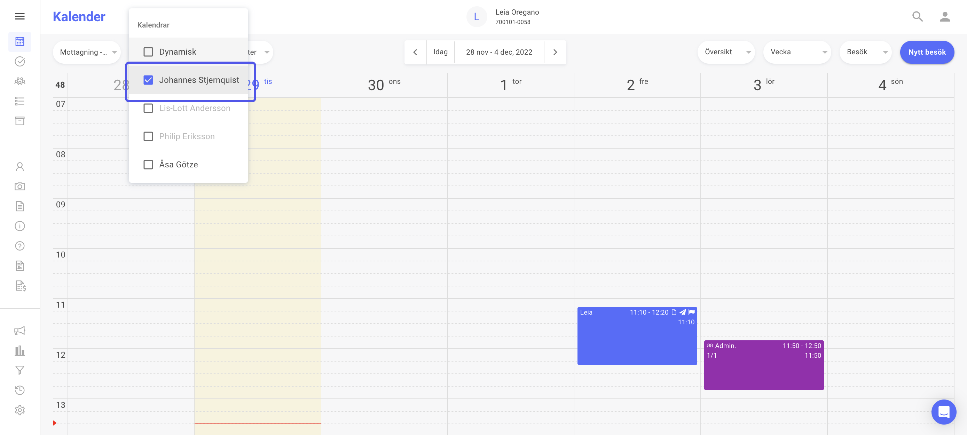Check the Lis-Lott Andersson calendar checkbox
Viewport: 967px width, 435px height.
148,108
